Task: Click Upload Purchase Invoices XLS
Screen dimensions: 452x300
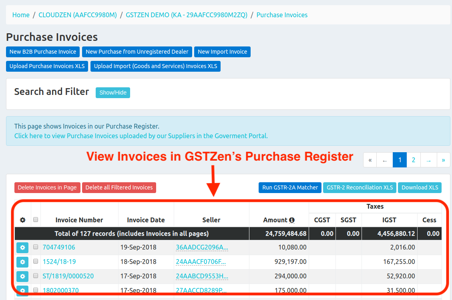Action: (x=47, y=66)
